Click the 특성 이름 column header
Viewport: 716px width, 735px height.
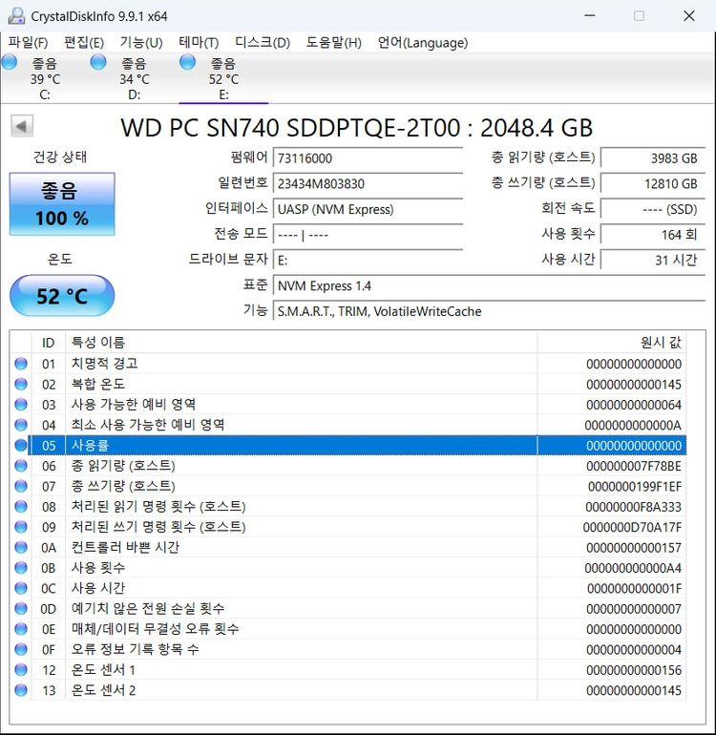click(x=301, y=343)
